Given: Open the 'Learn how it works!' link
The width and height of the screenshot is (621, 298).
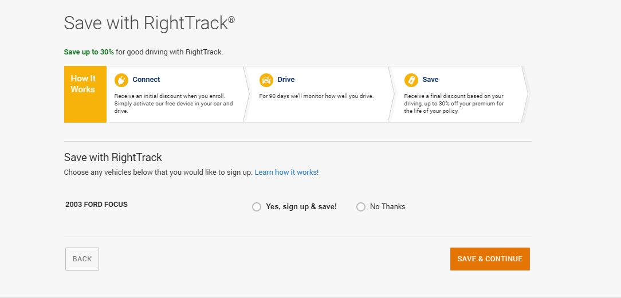Looking at the screenshot, I should click(287, 172).
